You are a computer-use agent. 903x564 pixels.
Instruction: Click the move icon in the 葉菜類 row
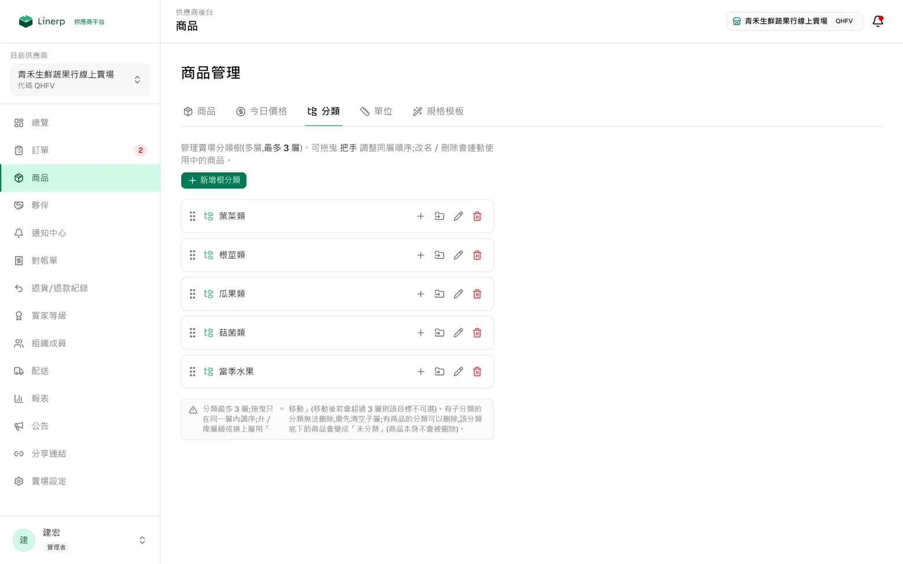click(439, 216)
